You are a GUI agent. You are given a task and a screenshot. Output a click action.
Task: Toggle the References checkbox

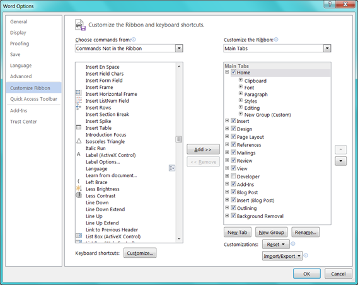click(233, 144)
